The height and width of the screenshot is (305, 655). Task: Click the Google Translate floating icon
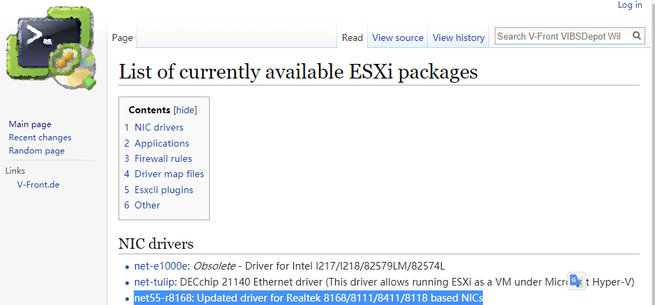576,281
